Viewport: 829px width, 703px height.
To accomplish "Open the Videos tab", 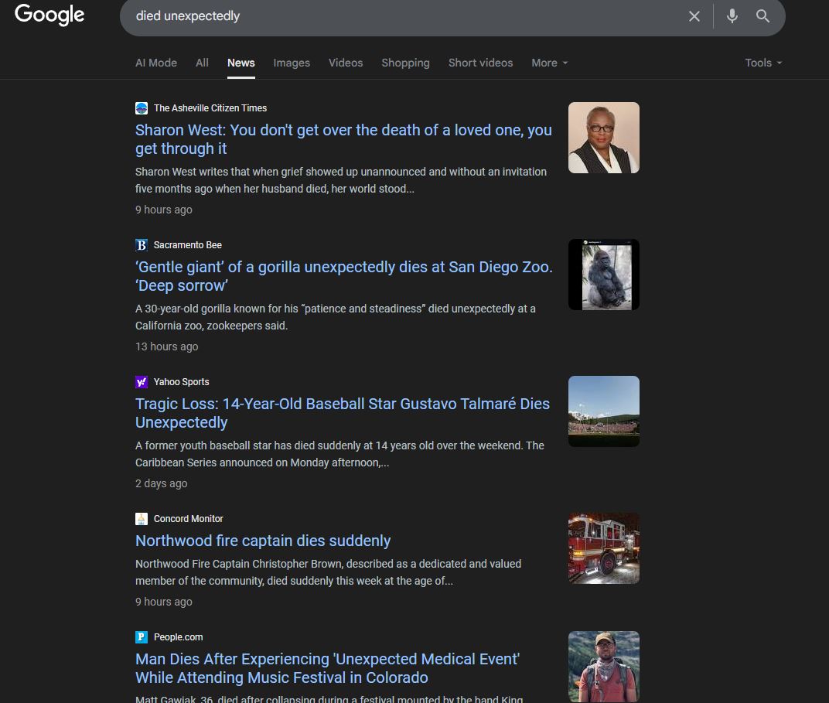I will 346,63.
